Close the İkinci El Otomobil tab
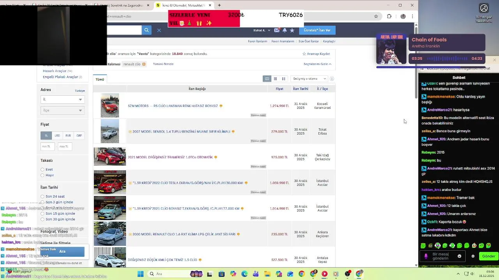Image resolution: width=499 pixels, height=280 pixels. 210,5
